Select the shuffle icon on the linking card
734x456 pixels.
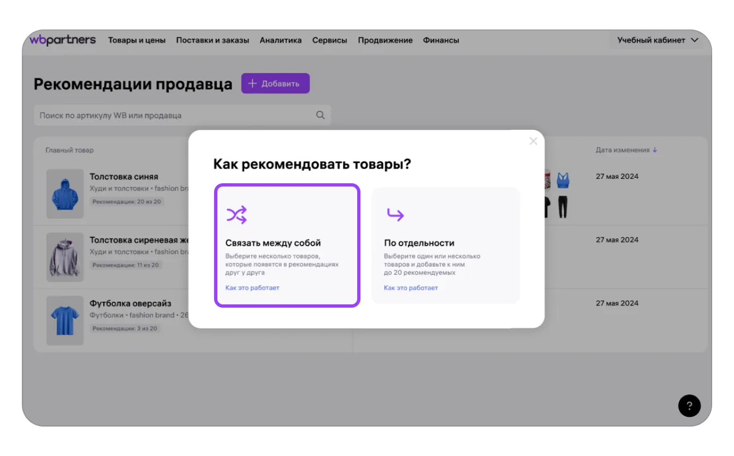[238, 214]
